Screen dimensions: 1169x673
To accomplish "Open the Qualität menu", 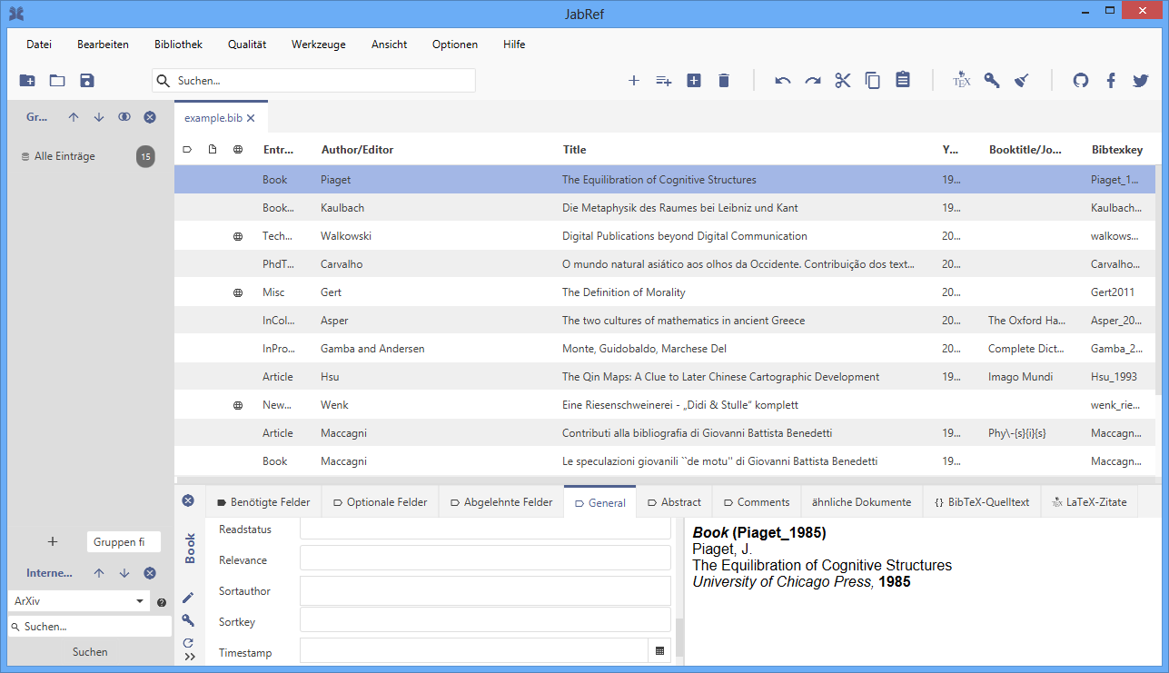I will click(247, 45).
